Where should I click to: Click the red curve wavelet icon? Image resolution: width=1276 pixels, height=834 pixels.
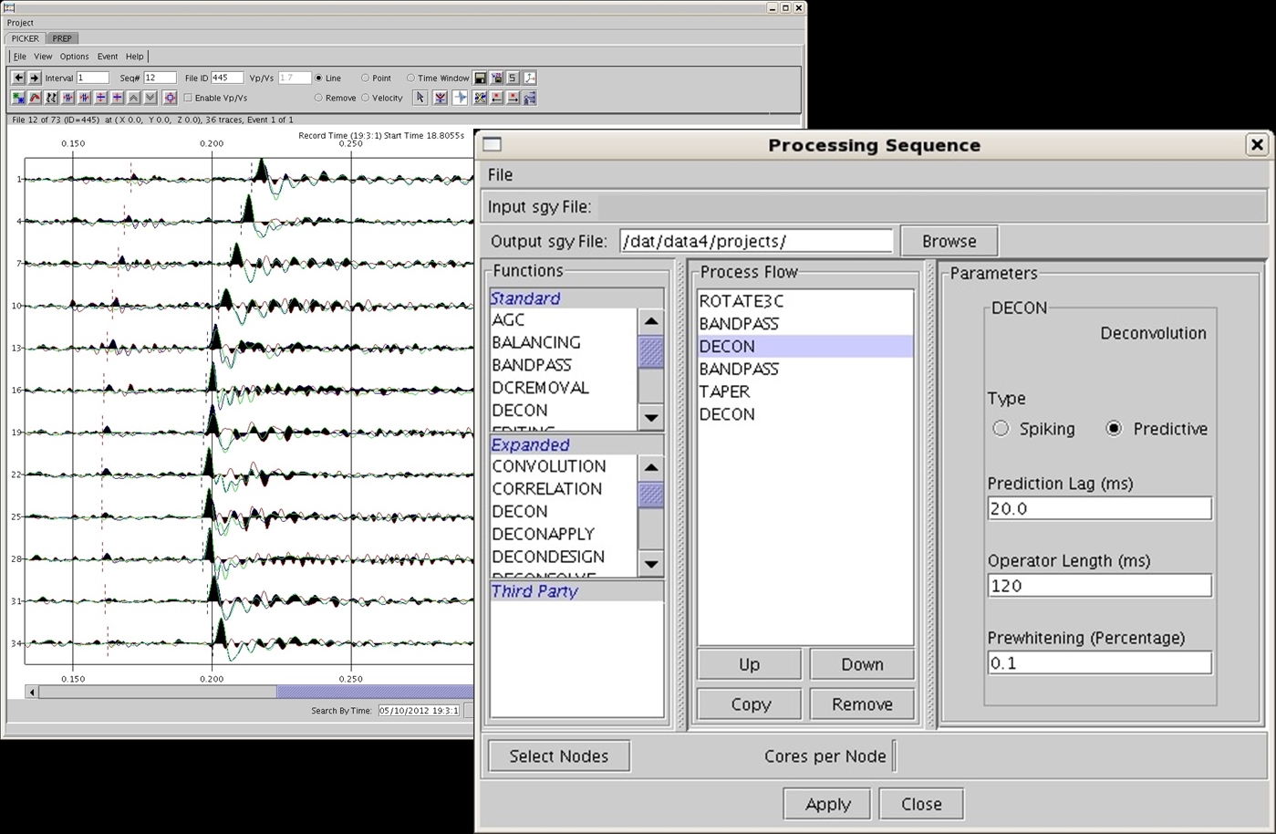(x=35, y=98)
